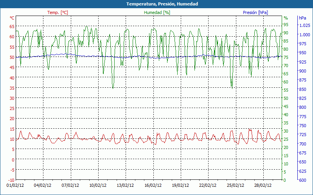
Task: Select the blue "Presión [hPa]" legend label
Action: (255, 12)
